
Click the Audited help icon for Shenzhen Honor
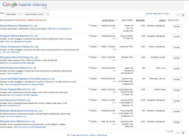pyautogui.click(x=99, y=122)
